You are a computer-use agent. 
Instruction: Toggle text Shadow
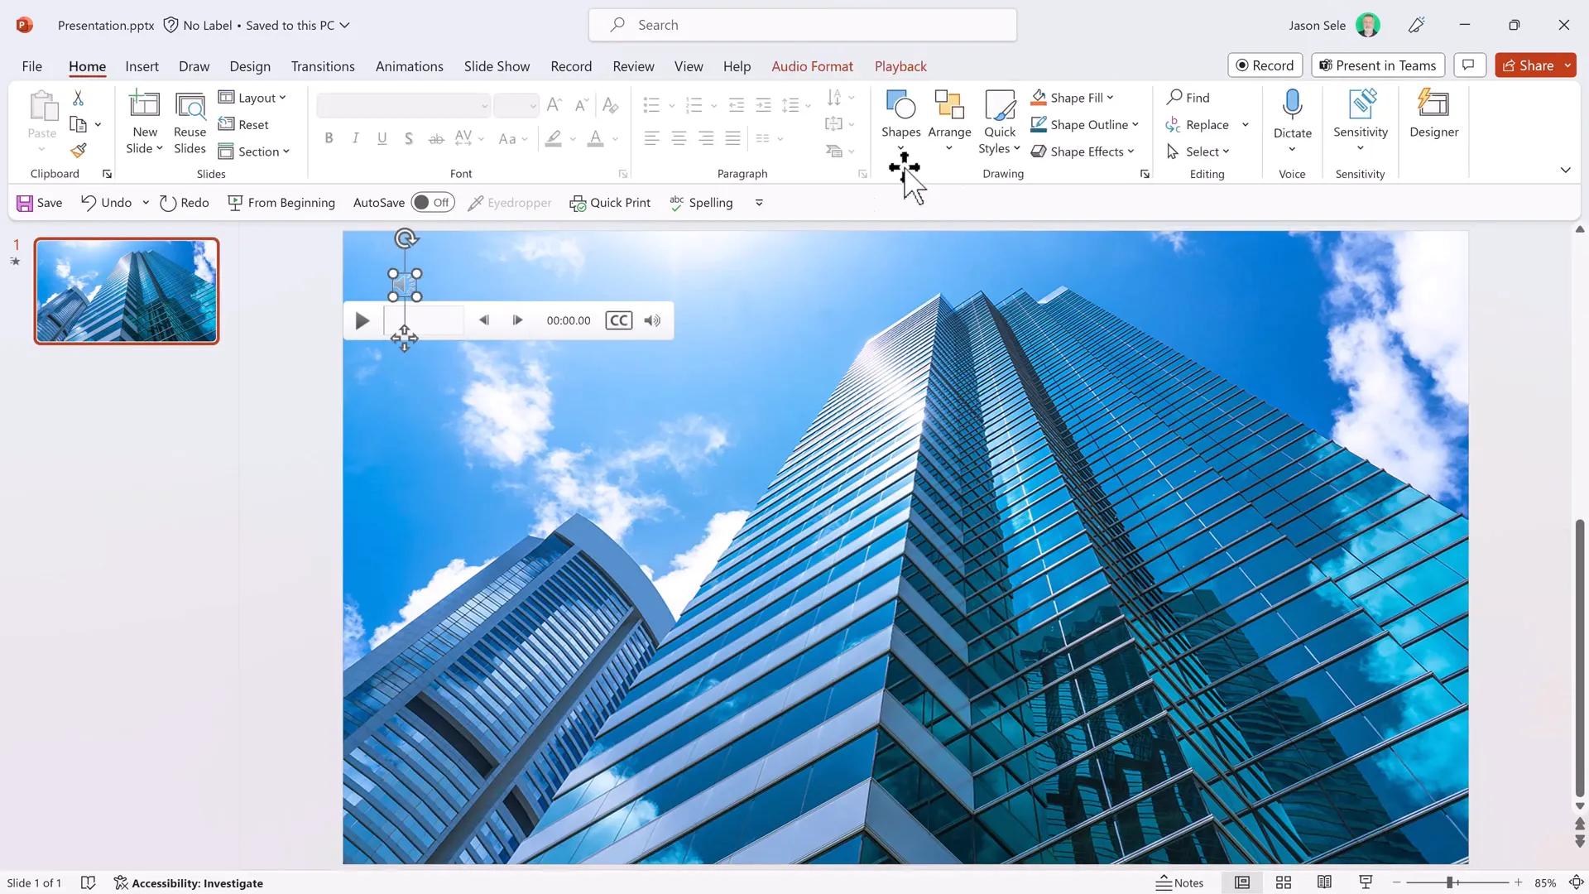tap(408, 138)
